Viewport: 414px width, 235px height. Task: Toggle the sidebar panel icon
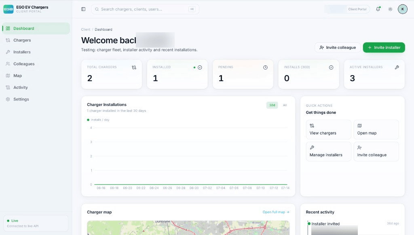coord(83,9)
